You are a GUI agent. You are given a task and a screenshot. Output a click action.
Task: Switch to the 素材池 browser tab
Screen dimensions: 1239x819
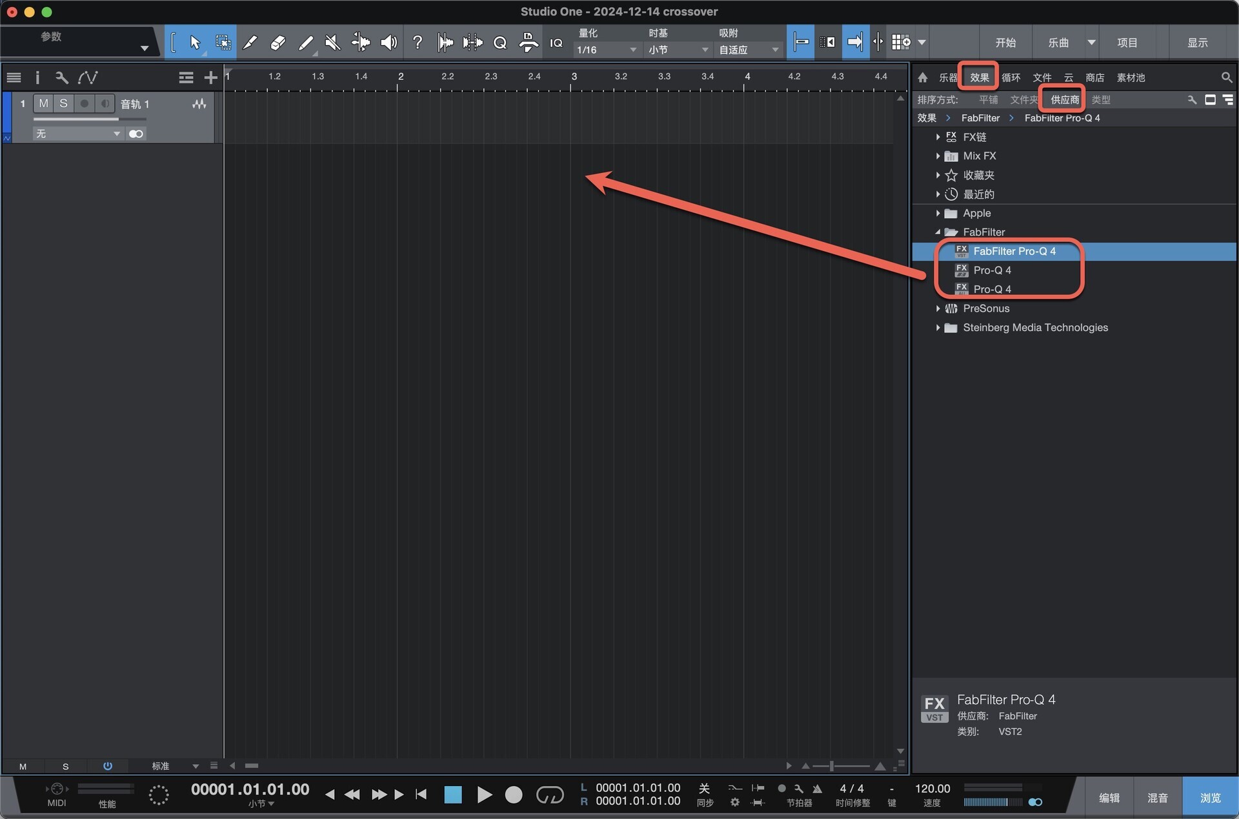tap(1131, 77)
